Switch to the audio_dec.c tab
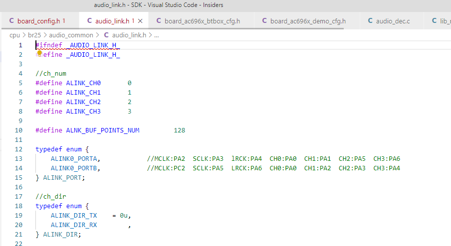 tap(393, 21)
